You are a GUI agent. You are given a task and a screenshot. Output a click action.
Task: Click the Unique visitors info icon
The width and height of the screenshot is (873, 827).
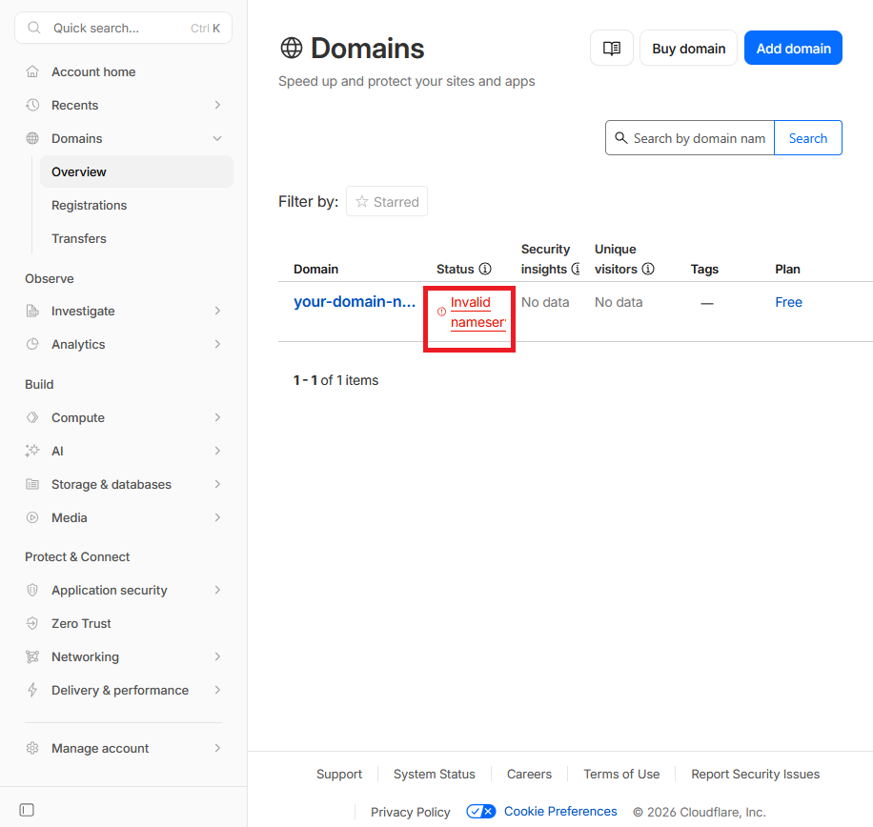(648, 269)
